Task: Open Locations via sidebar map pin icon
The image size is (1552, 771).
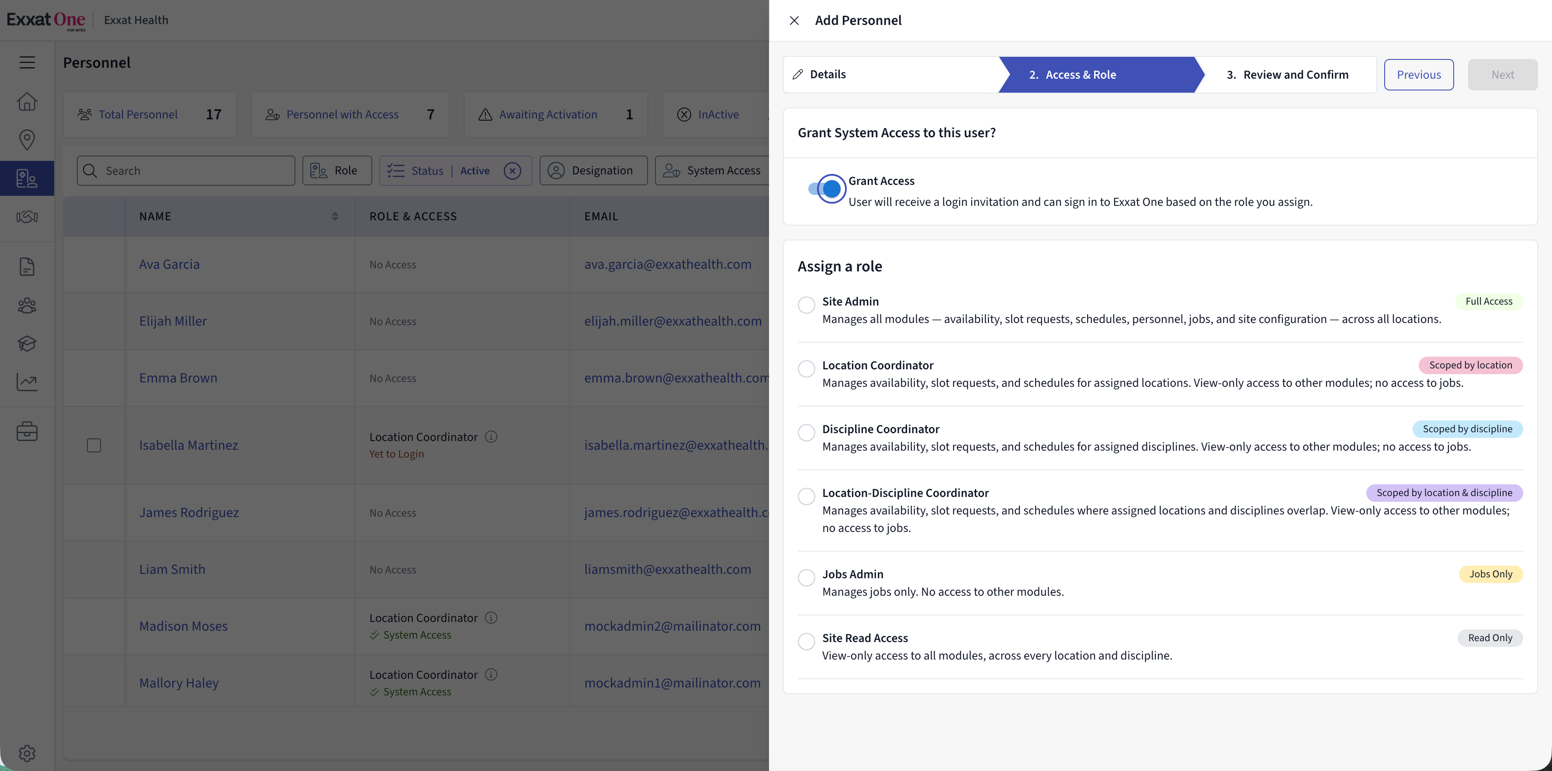Action: click(27, 140)
